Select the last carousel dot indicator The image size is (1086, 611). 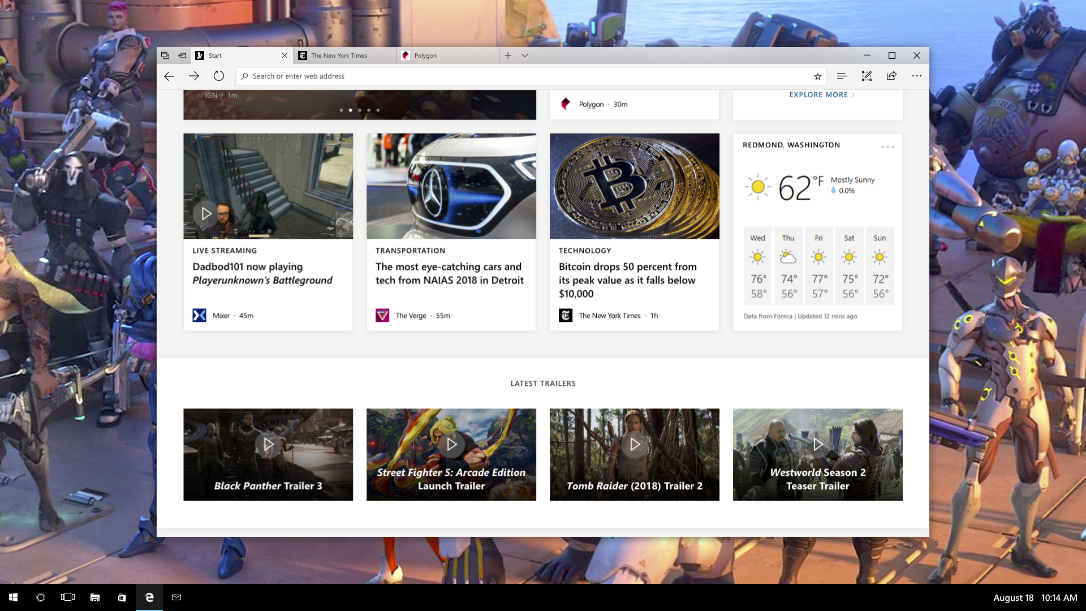tap(378, 110)
